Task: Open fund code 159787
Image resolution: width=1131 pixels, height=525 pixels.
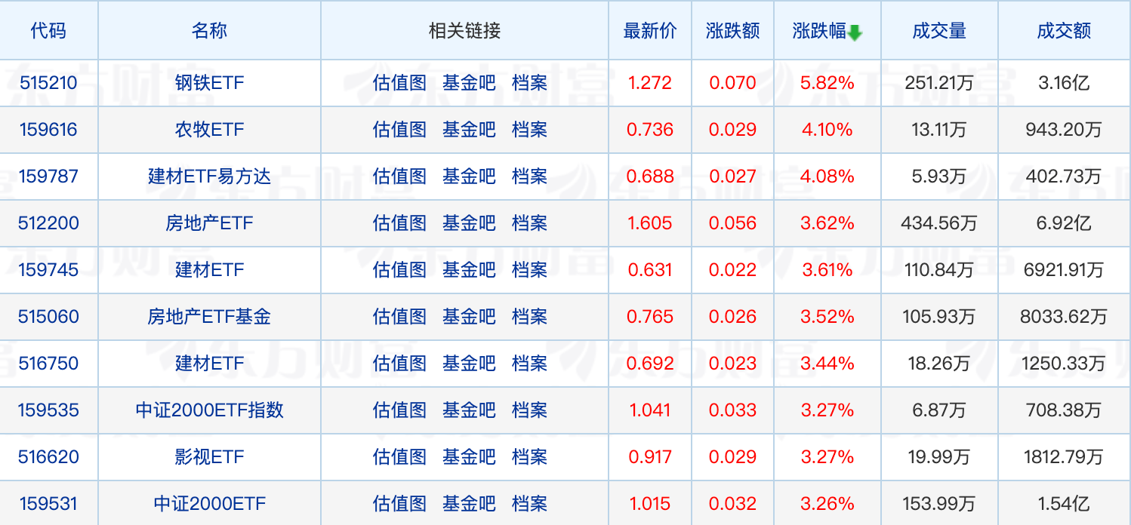Action: [49, 177]
